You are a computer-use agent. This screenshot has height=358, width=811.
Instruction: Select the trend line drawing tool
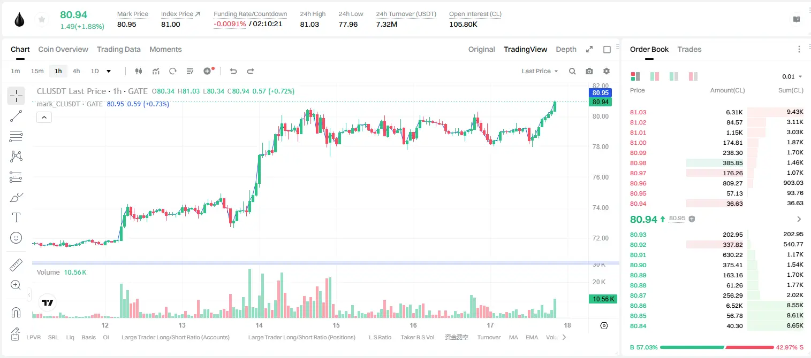pos(16,116)
